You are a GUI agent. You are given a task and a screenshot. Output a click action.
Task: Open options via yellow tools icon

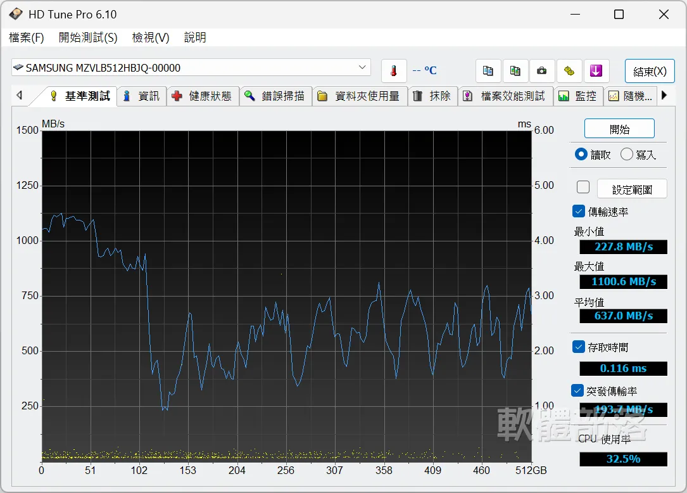pyautogui.click(x=569, y=70)
